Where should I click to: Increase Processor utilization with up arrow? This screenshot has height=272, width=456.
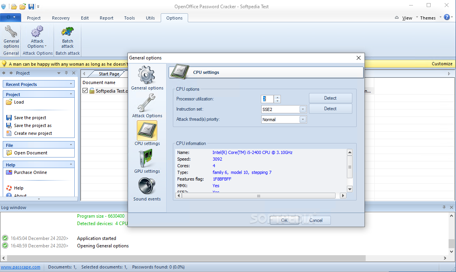277,97
